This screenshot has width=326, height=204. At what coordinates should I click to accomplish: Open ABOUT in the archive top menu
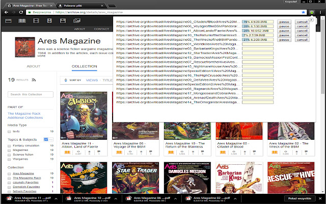pos(79,29)
